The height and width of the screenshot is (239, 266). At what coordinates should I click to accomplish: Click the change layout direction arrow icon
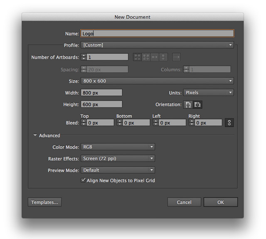click(176, 57)
